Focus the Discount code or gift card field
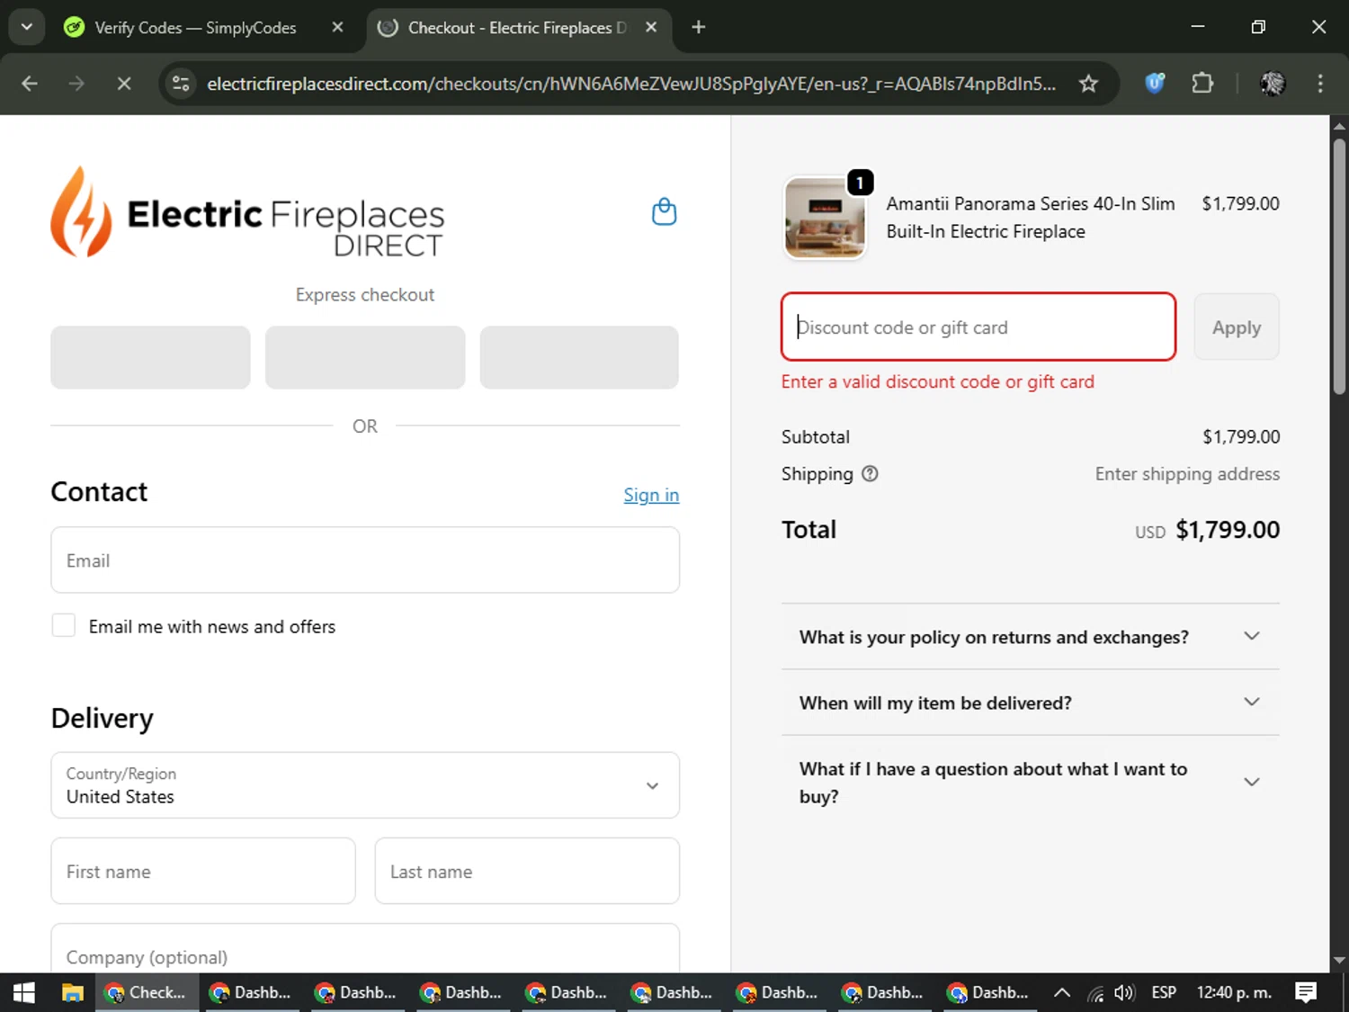The image size is (1349, 1012). (978, 327)
